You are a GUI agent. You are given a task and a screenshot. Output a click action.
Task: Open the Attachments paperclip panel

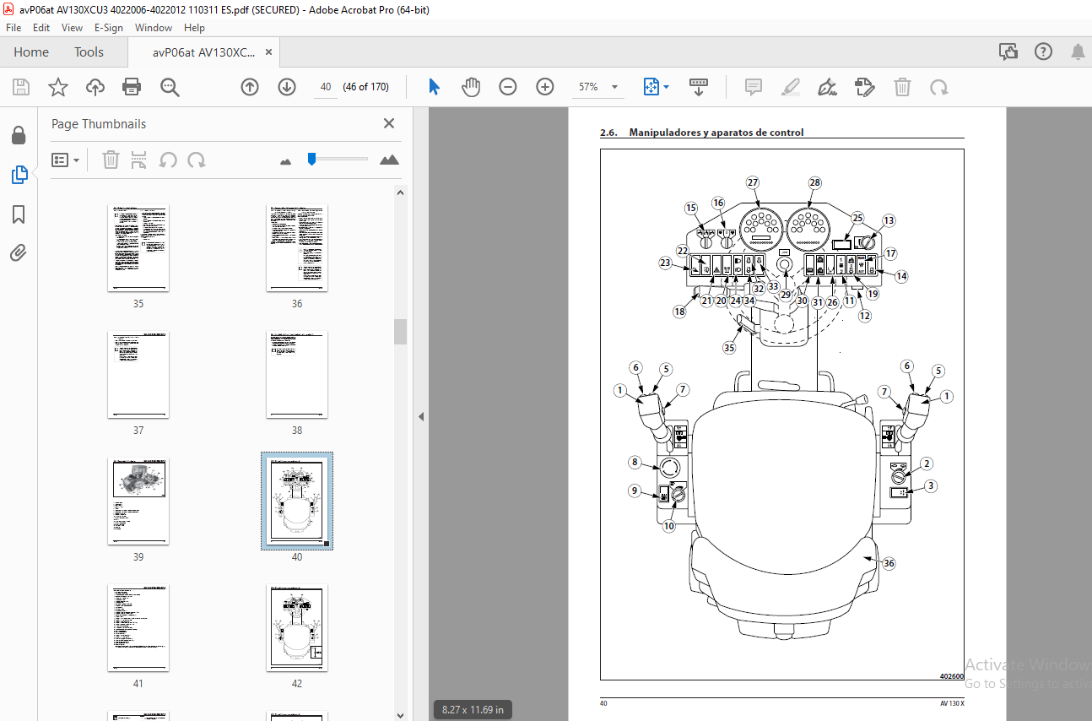pyautogui.click(x=19, y=252)
